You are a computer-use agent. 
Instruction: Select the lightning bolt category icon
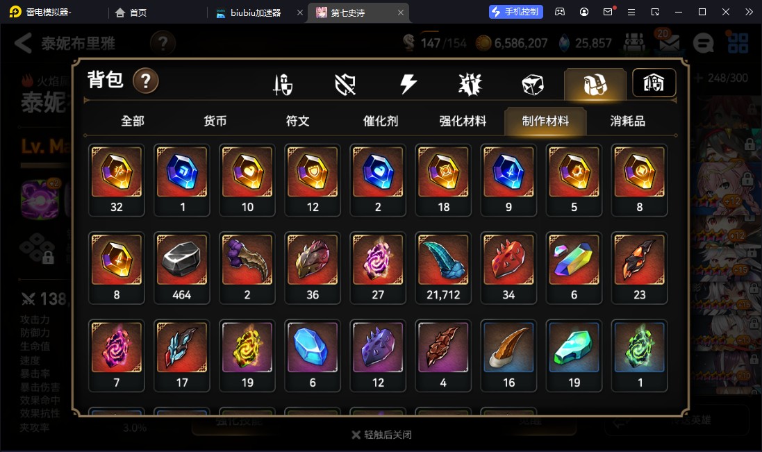coord(408,84)
